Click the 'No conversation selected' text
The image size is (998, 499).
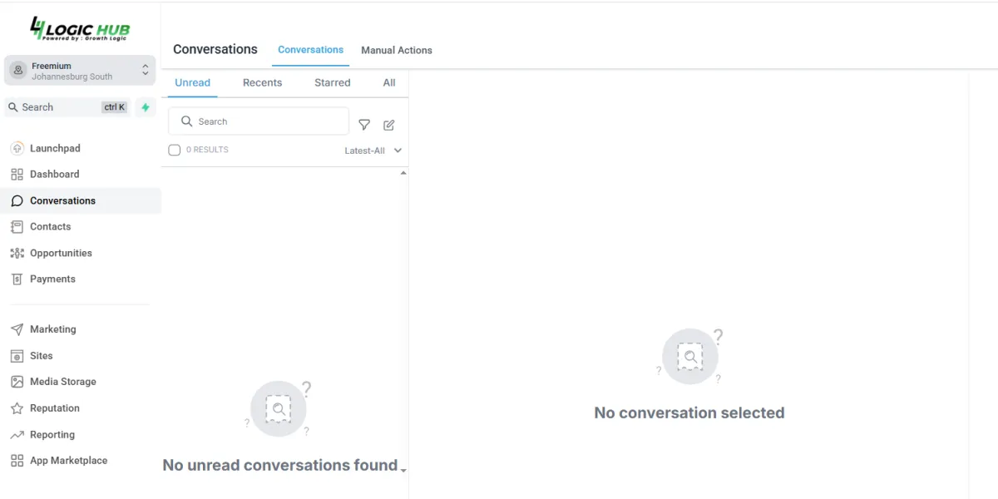coord(689,413)
